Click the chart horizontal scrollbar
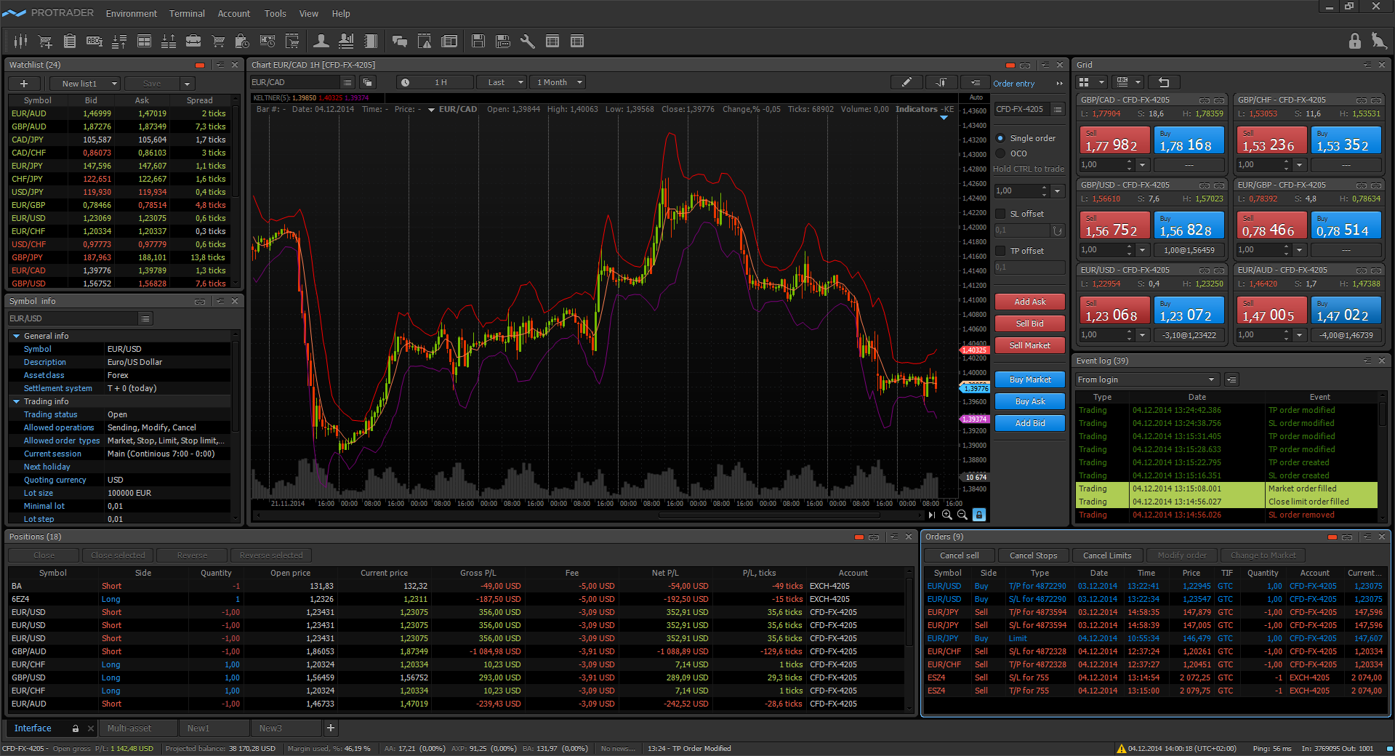This screenshot has width=1395, height=756. pos(769,515)
